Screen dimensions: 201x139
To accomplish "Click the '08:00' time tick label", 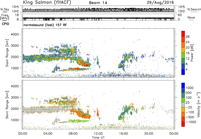I will point(73,134).
